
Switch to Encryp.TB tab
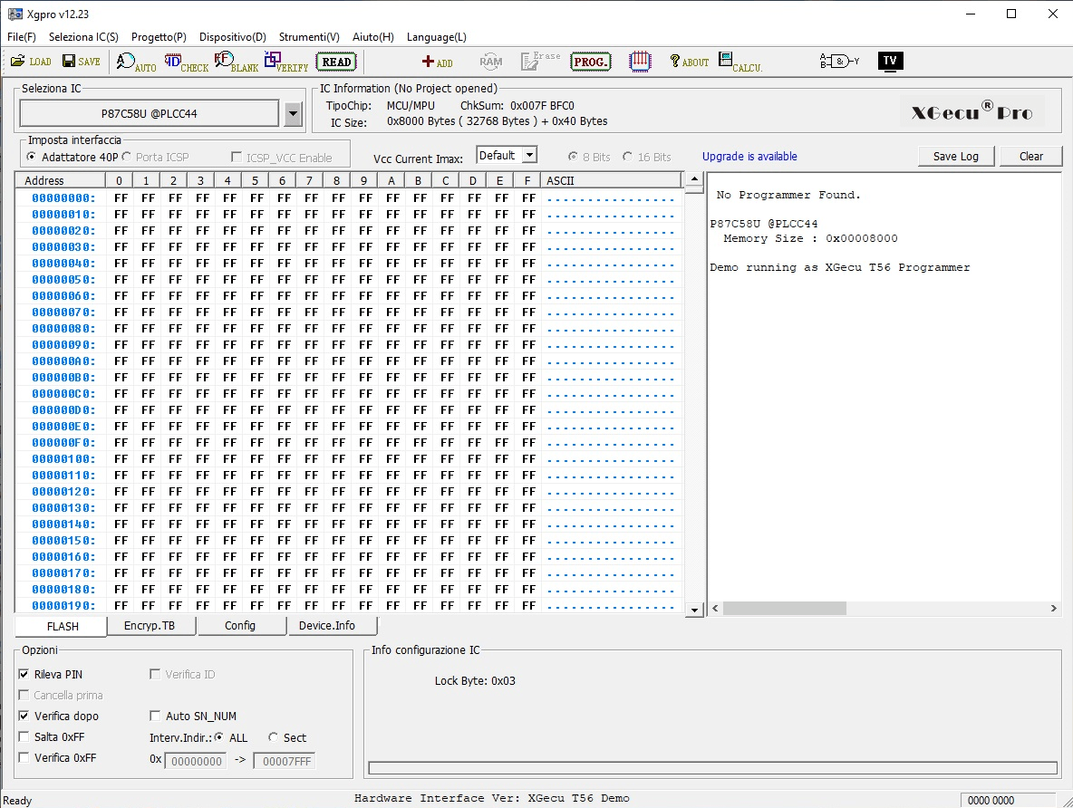[150, 625]
